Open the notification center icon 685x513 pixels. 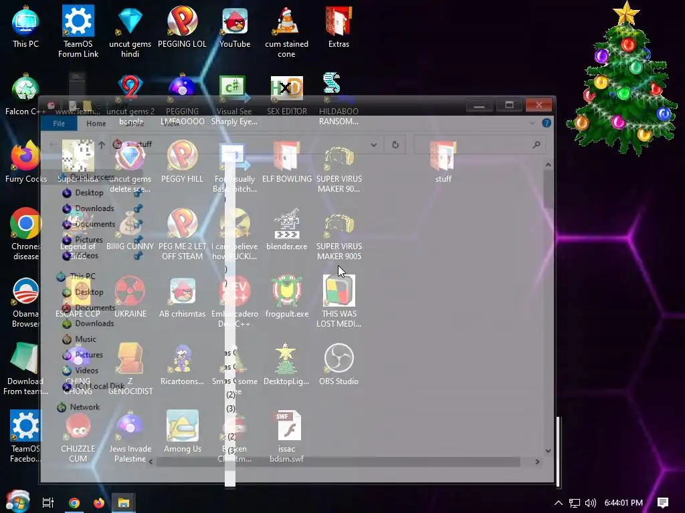pos(663,503)
